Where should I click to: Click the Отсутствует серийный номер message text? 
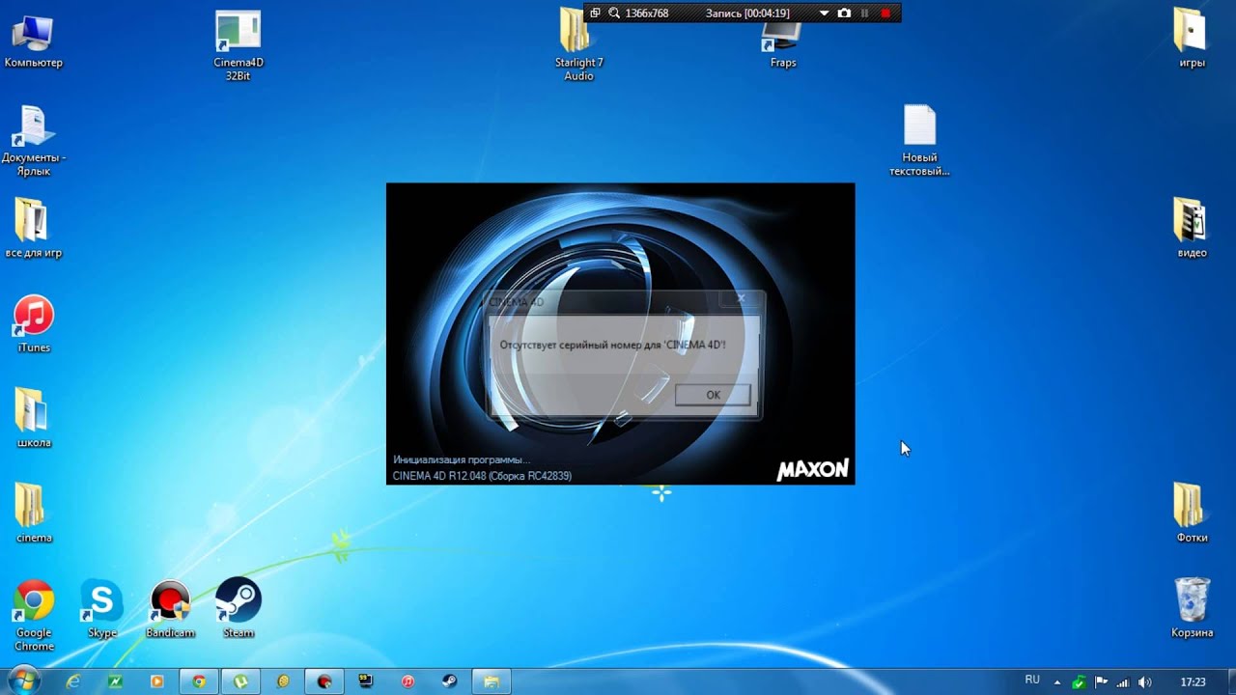pos(612,345)
